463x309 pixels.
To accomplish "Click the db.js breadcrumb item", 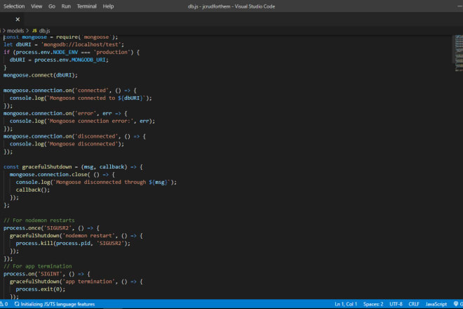I will pos(45,30).
